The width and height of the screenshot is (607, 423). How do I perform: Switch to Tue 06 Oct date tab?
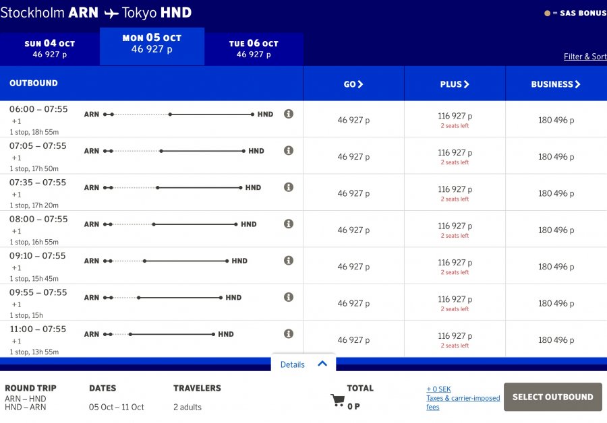pyautogui.click(x=254, y=48)
